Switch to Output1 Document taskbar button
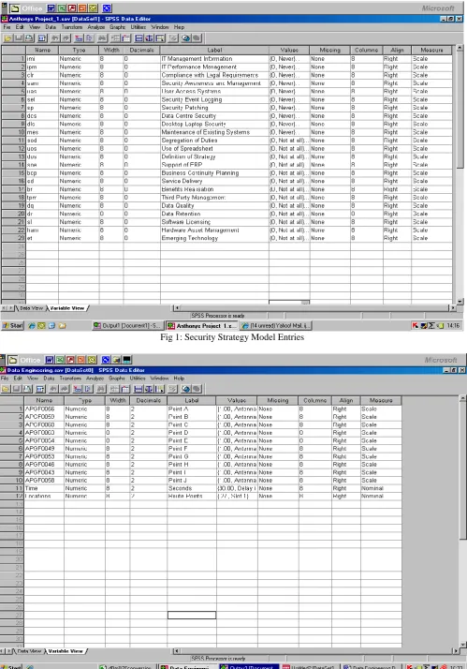 [x=127, y=325]
